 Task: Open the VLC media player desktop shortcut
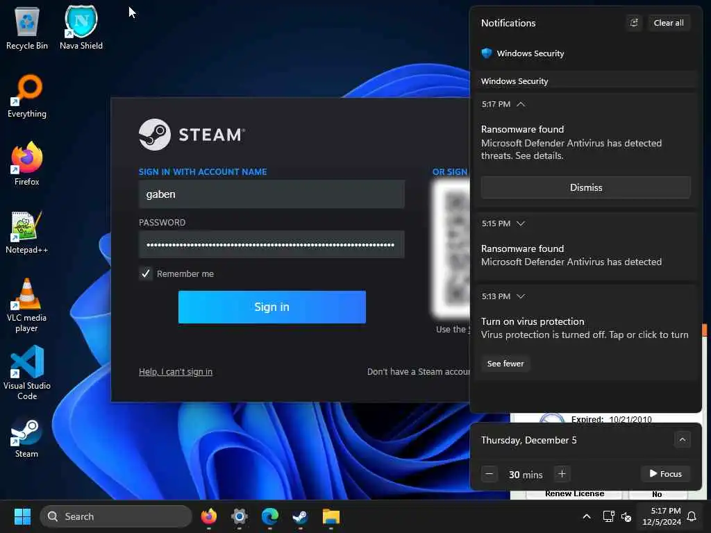[27, 305]
